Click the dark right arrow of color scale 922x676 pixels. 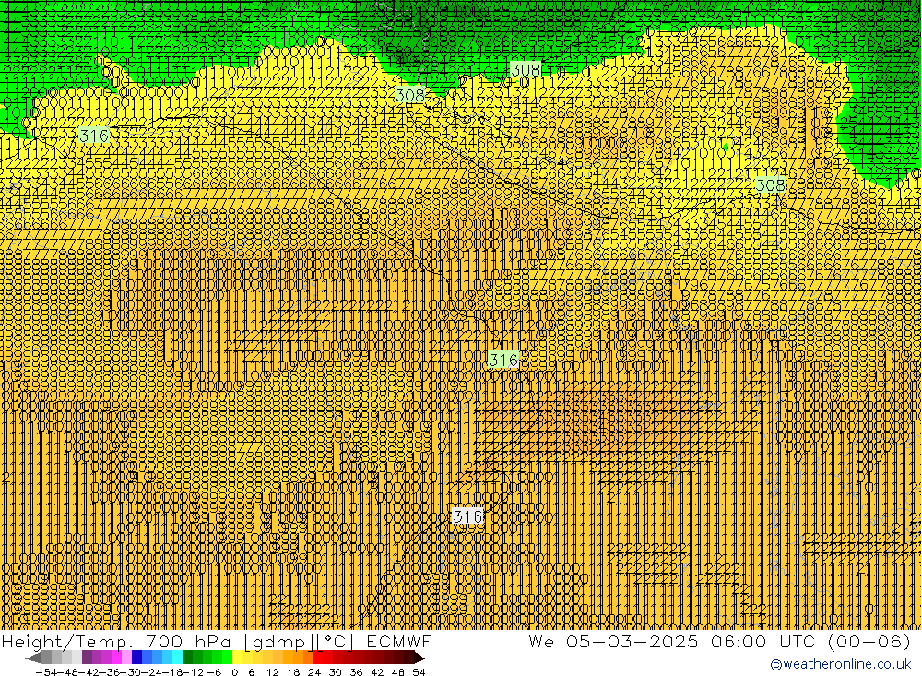tap(420, 658)
